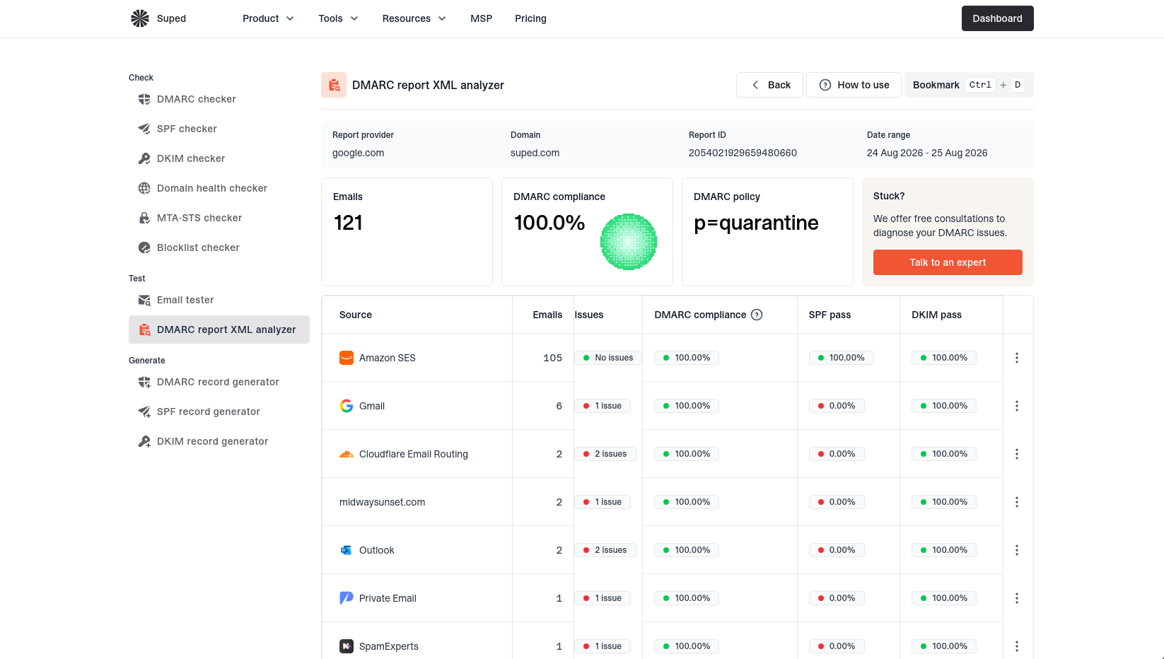The height and width of the screenshot is (659, 1164).
Task: Open the SPF checker tool
Action: click(x=219, y=129)
